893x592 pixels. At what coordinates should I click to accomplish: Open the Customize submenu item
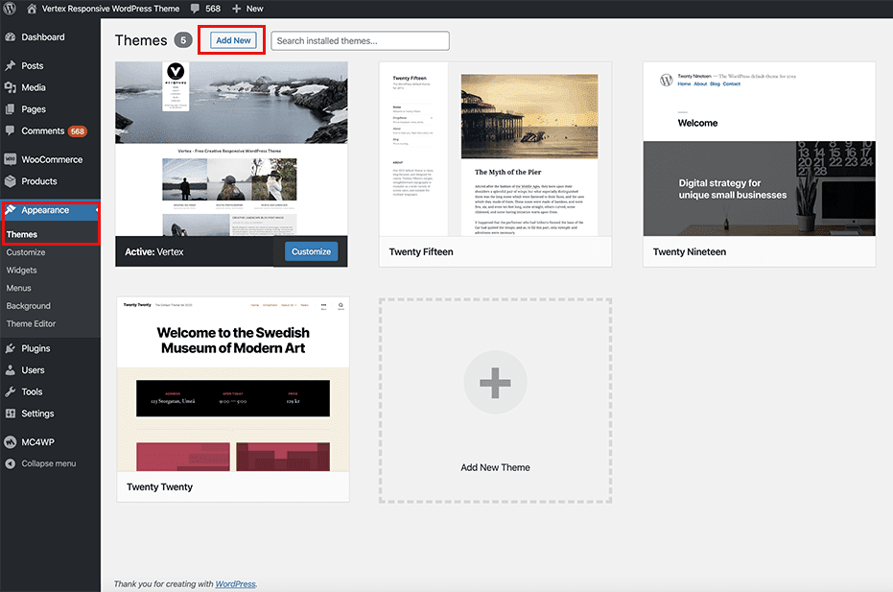(x=26, y=251)
